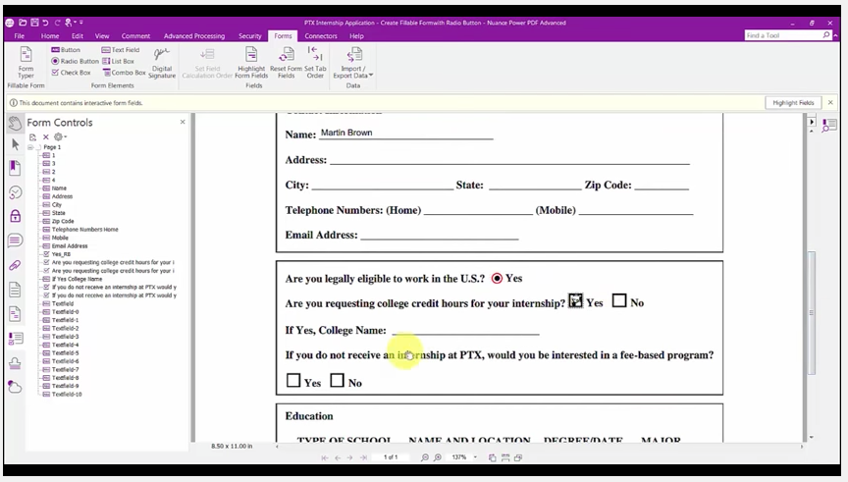Check Yes for fee-based program interest

click(x=293, y=380)
